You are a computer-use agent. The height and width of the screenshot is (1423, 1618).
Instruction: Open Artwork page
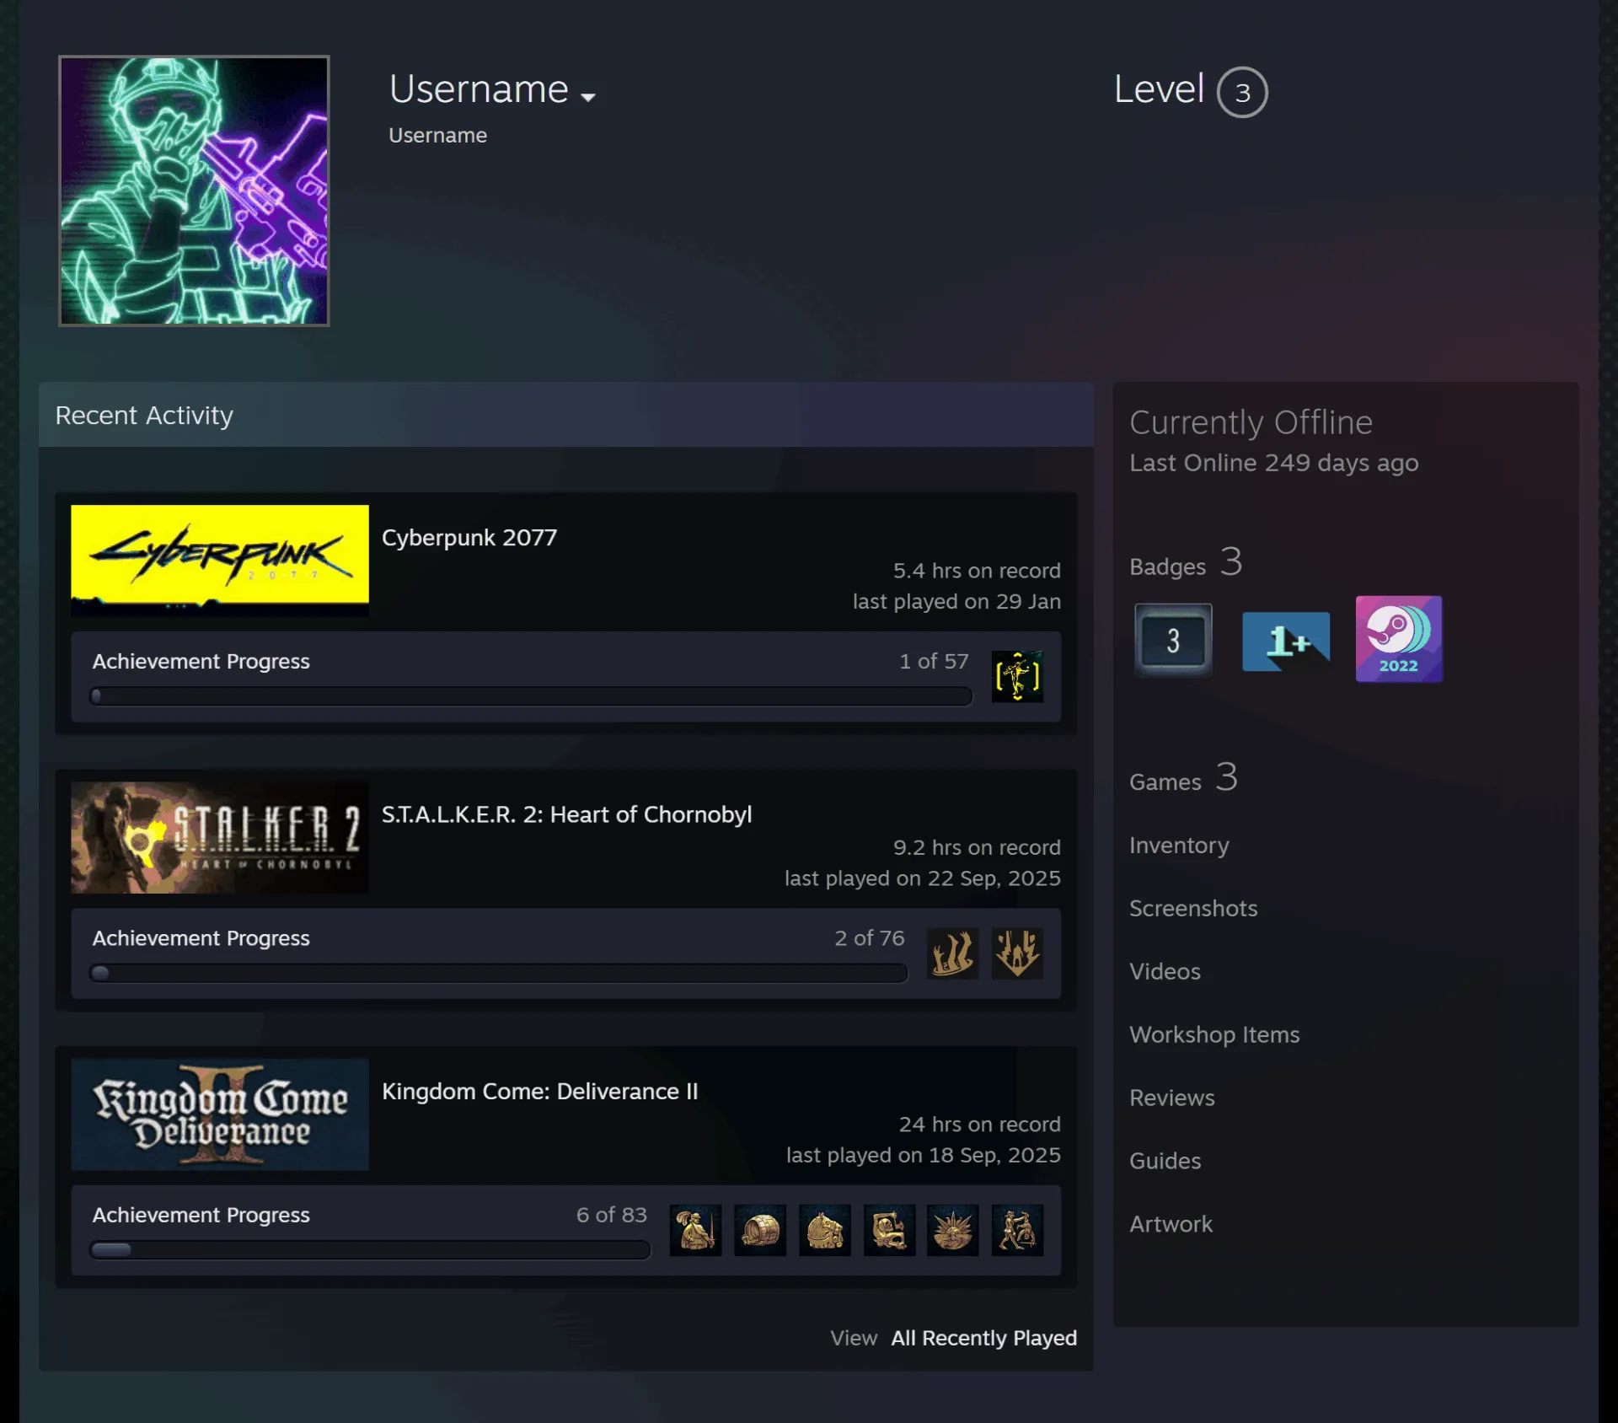click(1171, 1224)
